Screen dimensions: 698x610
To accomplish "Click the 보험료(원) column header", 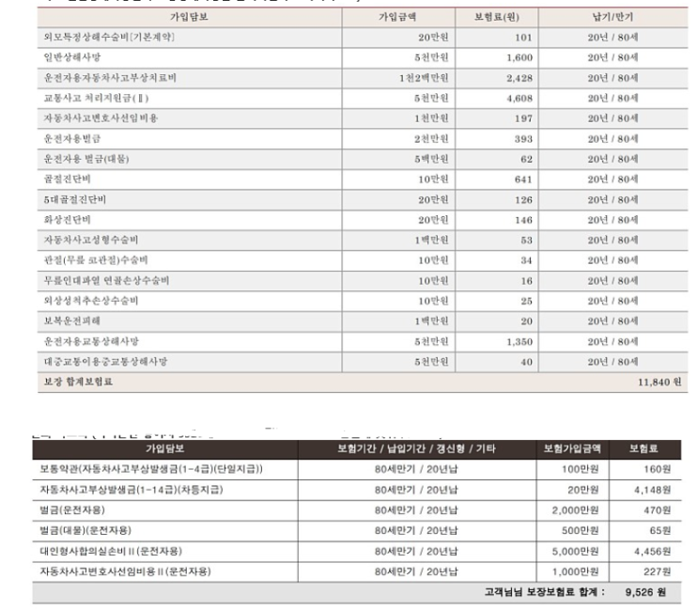I will click(497, 17).
